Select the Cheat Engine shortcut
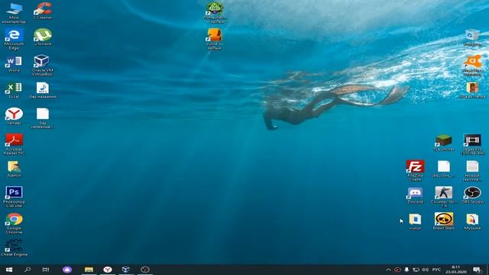The height and width of the screenshot is (275, 489). (14, 247)
